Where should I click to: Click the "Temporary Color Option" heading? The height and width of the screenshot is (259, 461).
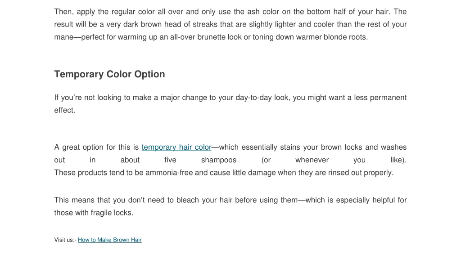(x=109, y=74)
